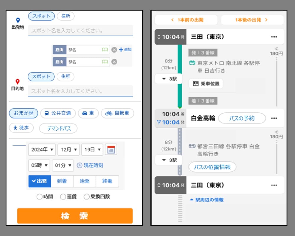Select the 乗換回数 radio button
Image resolution: width=295 pixels, height=236 pixels.
coord(86,197)
